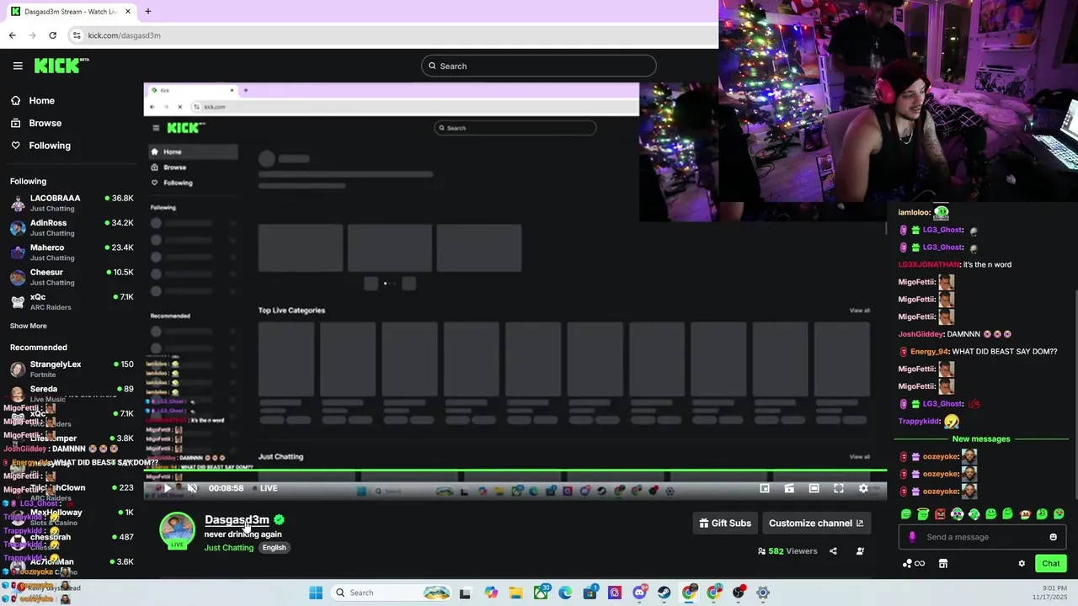
Task: Click the Windows taskbar search box
Action: coord(391,593)
